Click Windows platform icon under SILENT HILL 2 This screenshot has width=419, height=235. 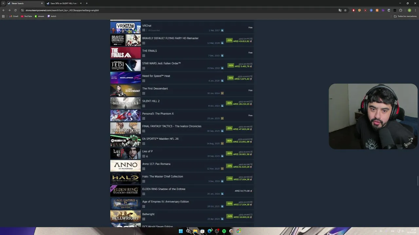tap(144, 106)
